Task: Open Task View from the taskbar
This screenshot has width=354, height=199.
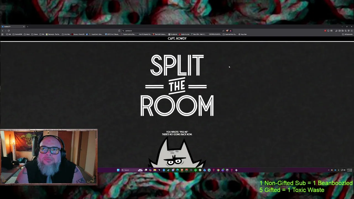Action: click(x=146, y=170)
